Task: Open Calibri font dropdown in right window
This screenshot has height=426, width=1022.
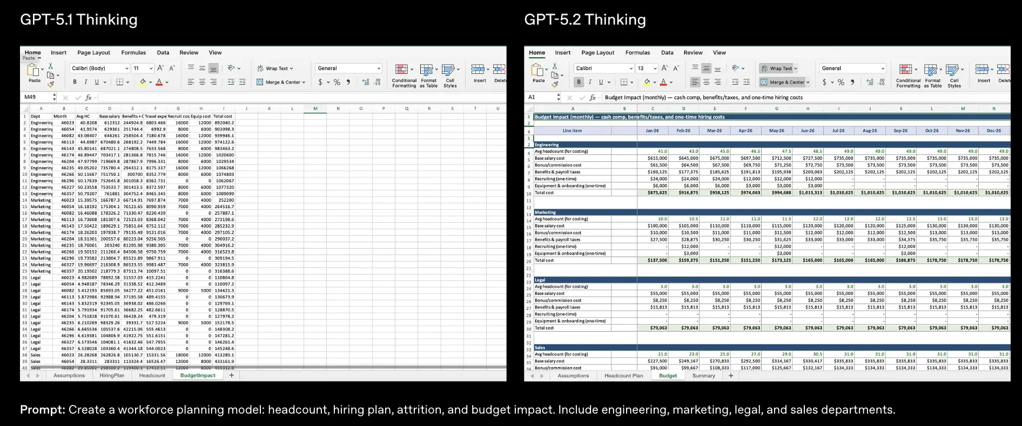Action: point(631,68)
